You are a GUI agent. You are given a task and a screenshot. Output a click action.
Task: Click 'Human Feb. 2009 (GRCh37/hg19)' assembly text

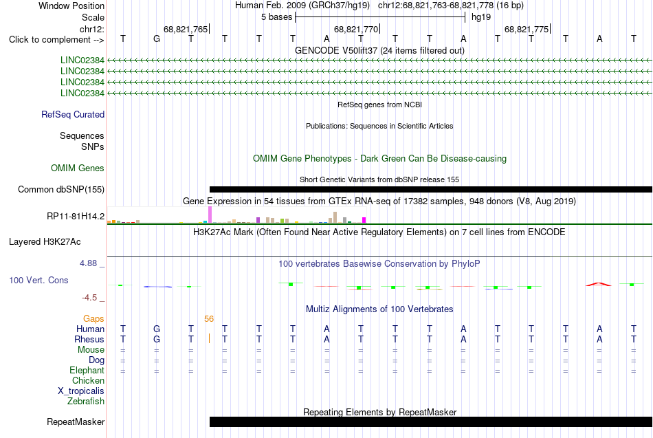302,6
